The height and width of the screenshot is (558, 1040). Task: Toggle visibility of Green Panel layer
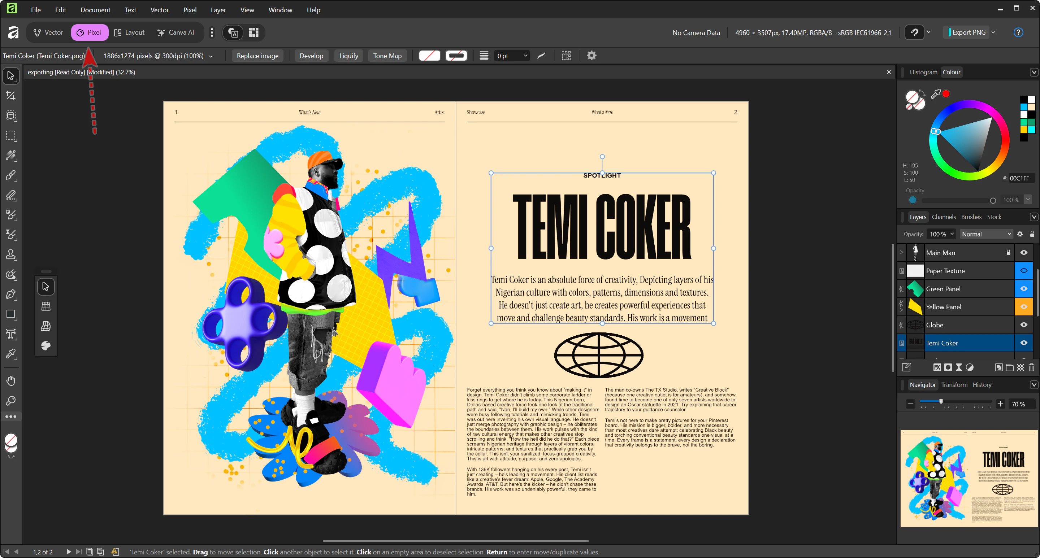tap(1023, 289)
